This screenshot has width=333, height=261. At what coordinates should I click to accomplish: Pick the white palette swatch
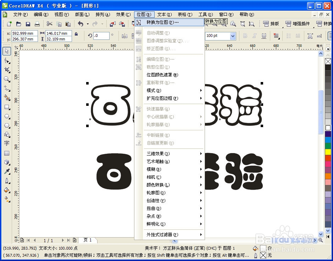coord(328,128)
